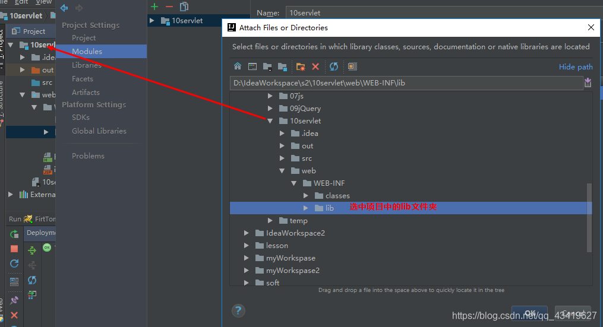Open the help question mark in dialog
603x327 pixels.
238,310
